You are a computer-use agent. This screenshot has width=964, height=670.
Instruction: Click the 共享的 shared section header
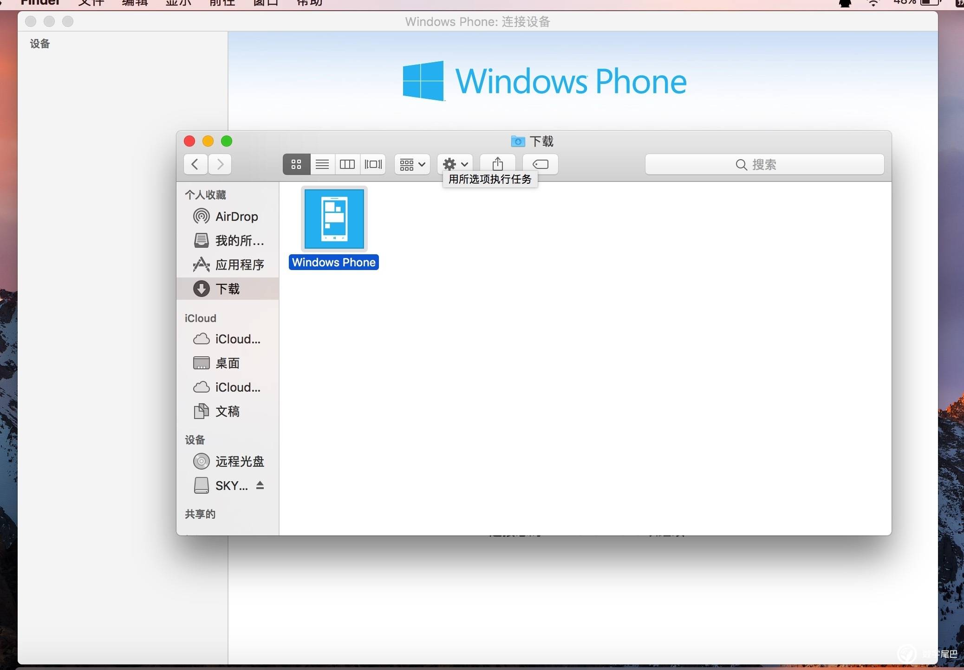pos(200,514)
